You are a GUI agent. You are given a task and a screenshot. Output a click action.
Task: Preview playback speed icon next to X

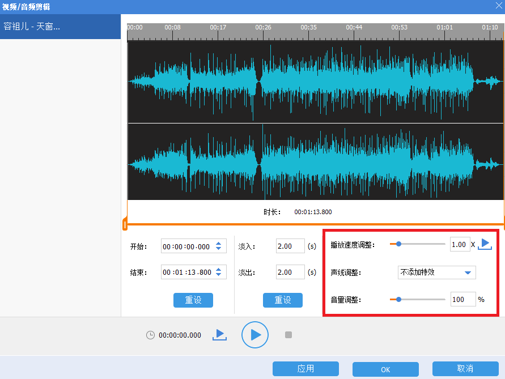click(x=485, y=244)
